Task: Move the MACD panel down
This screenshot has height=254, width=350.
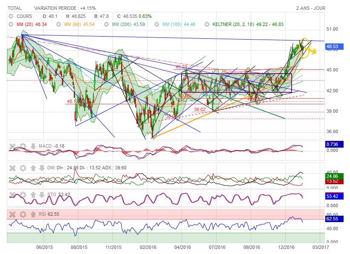Action: pyautogui.click(x=33, y=146)
